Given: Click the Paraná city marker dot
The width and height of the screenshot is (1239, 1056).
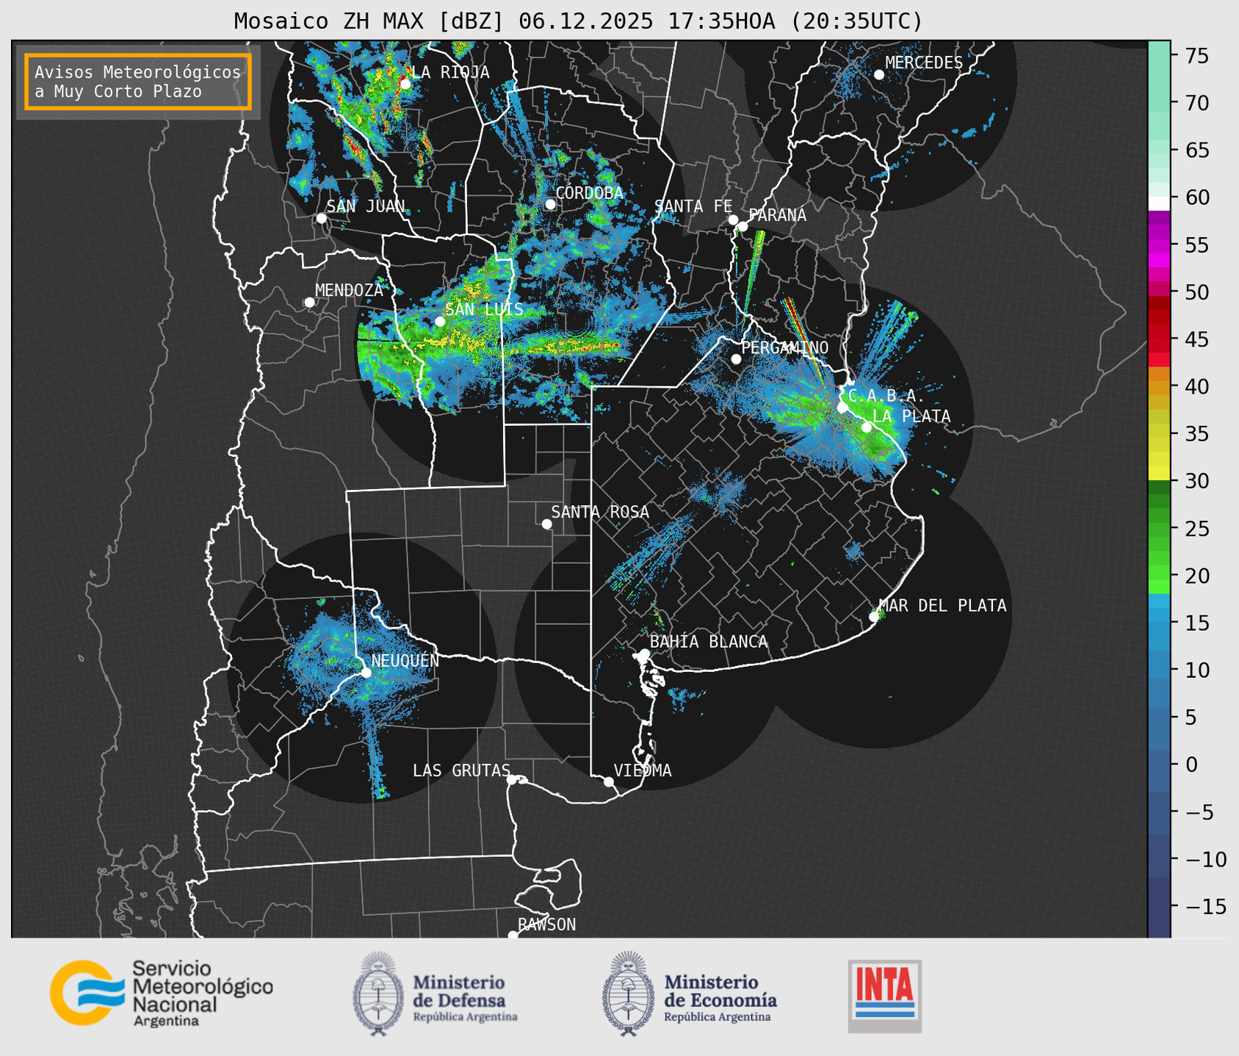Looking at the screenshot, I should click(x=743, y=226).
